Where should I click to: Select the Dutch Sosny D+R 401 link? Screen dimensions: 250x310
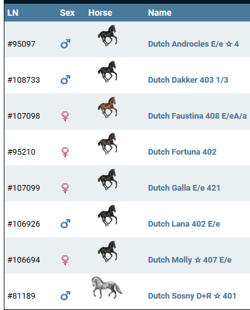tap(192, 296)
